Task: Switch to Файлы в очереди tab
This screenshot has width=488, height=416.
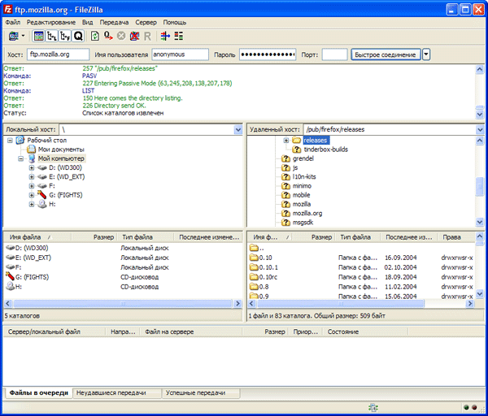Action: (x=38, y=393)
